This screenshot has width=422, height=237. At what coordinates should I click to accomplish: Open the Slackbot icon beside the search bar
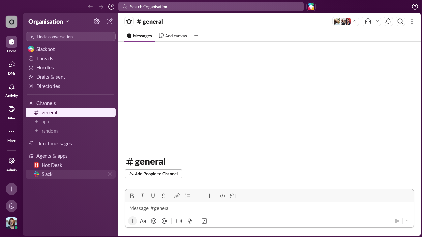(311, 7)
